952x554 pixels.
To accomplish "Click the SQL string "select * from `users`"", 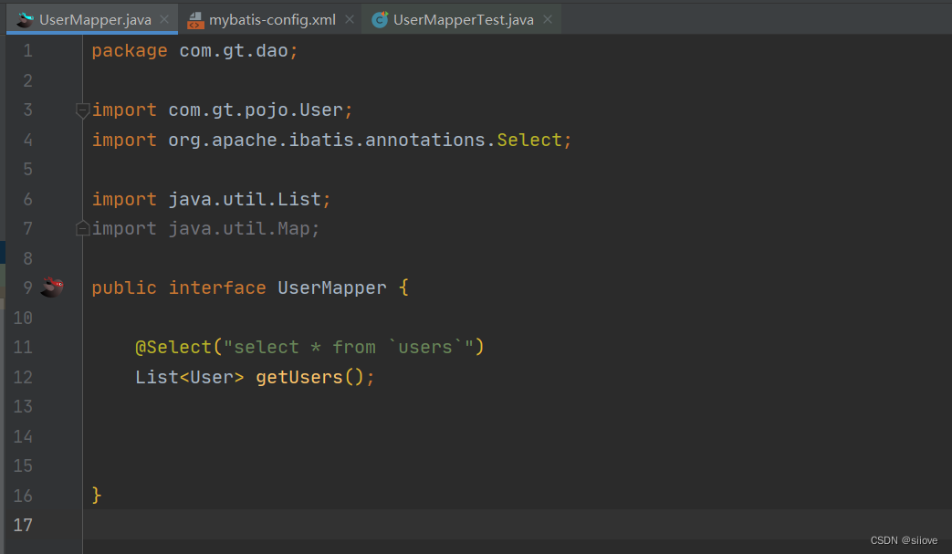I will tap(349, 348).
